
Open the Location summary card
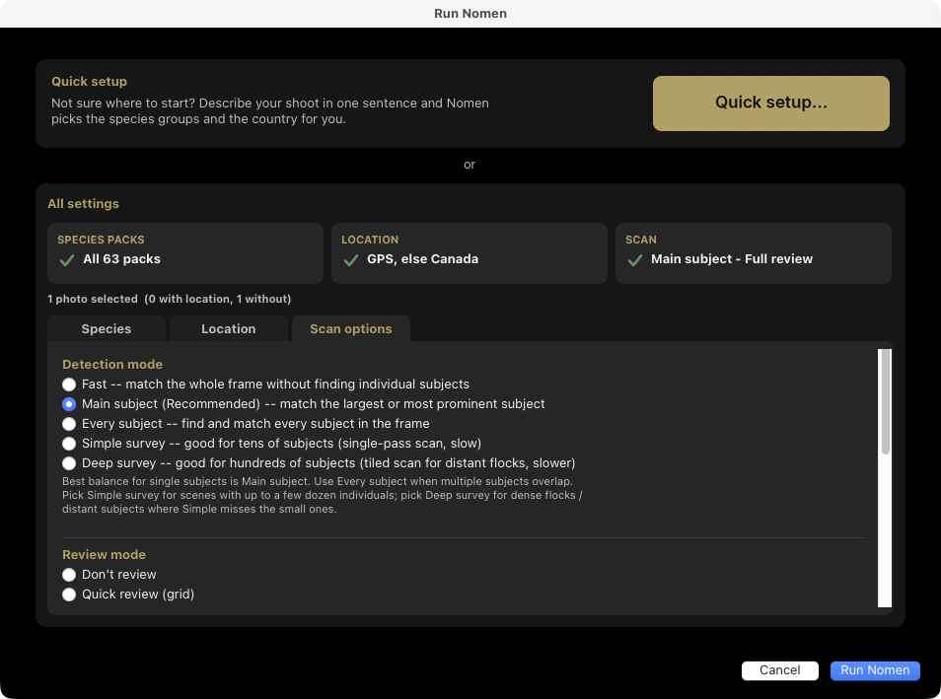469,253
